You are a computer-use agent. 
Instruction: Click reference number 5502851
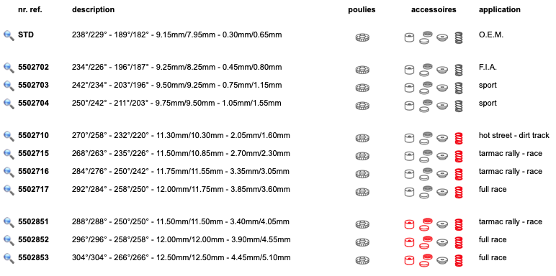(33, 222)
